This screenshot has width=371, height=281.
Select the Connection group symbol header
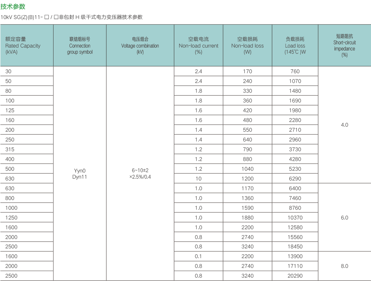pyautogui.click(x=80, y=46)
